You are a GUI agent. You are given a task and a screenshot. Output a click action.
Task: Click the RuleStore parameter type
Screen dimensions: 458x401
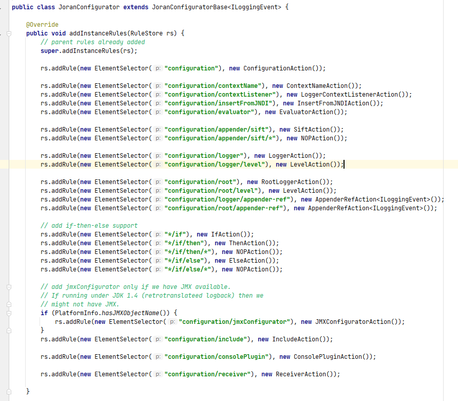[147, 33]
